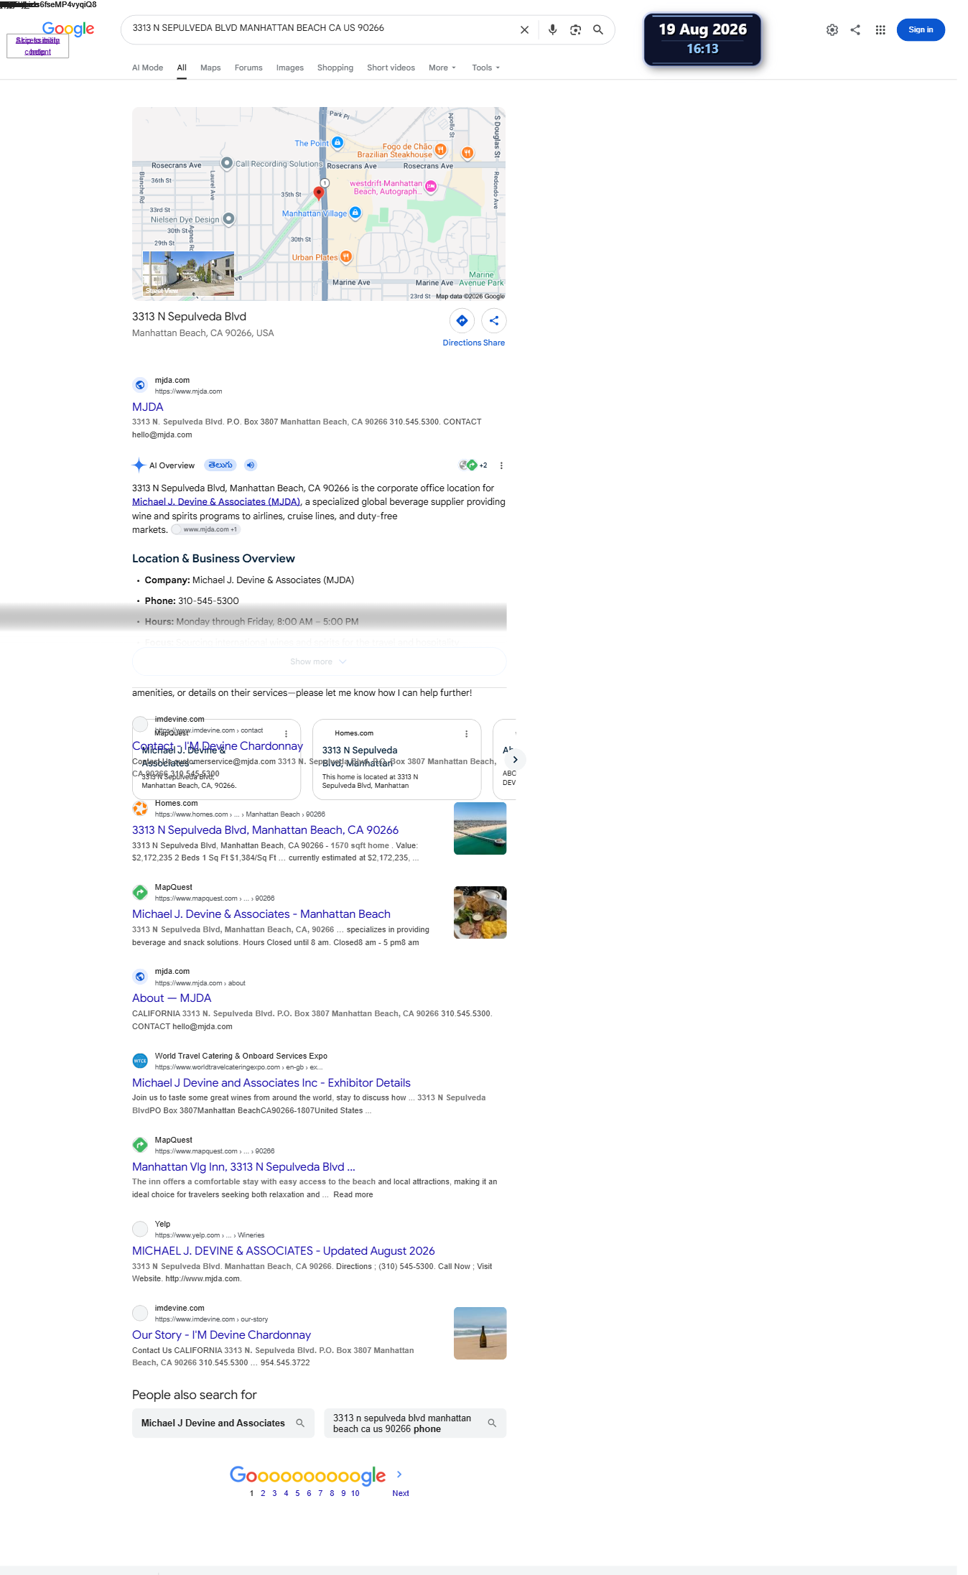Click Read more in Manhattan Vlg Inn snippet
Viewport: 968px width, 1575px height.
[x=353, y=1195]
